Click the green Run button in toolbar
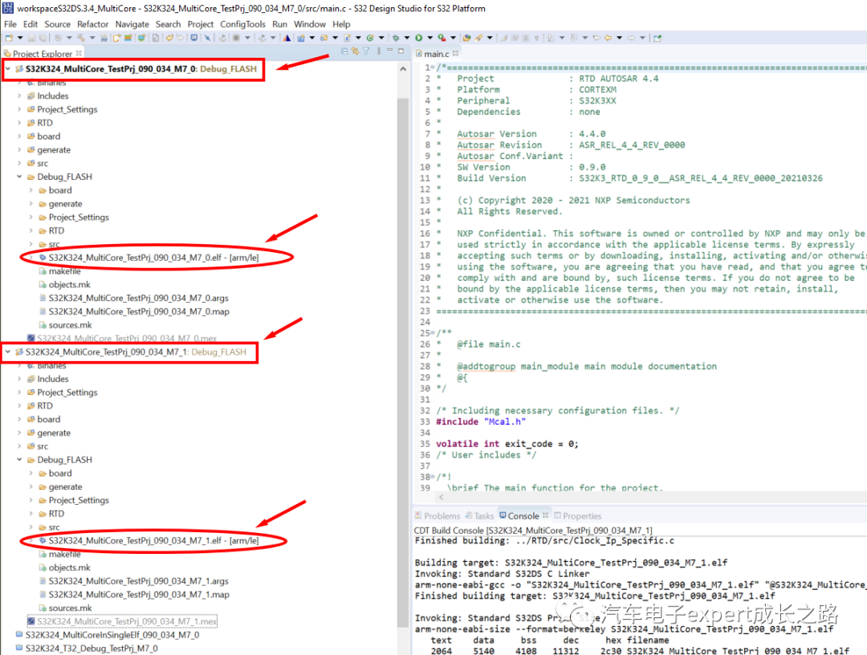867x655 pixels. 418,39
